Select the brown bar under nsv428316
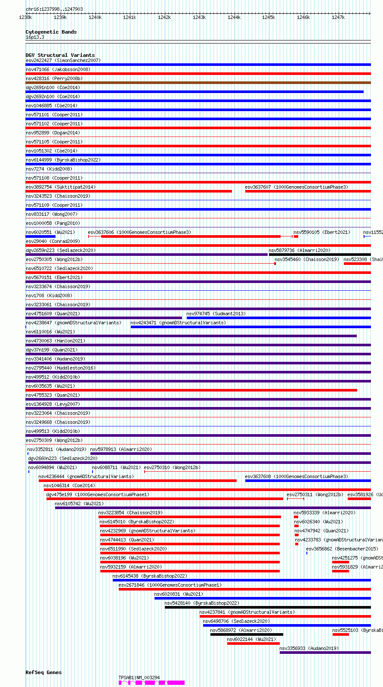Image resolution: width=383 pixels, height=687 pixels. point(198,83)
